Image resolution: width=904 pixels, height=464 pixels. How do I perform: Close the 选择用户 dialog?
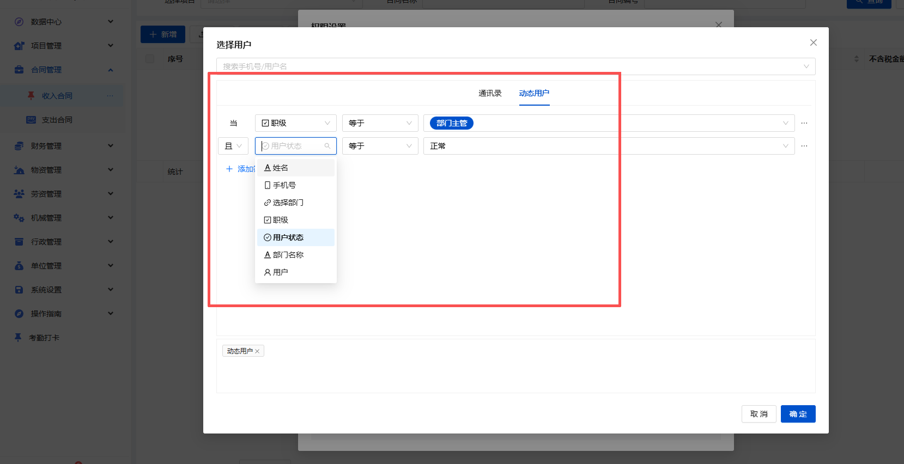pos(814,42)
